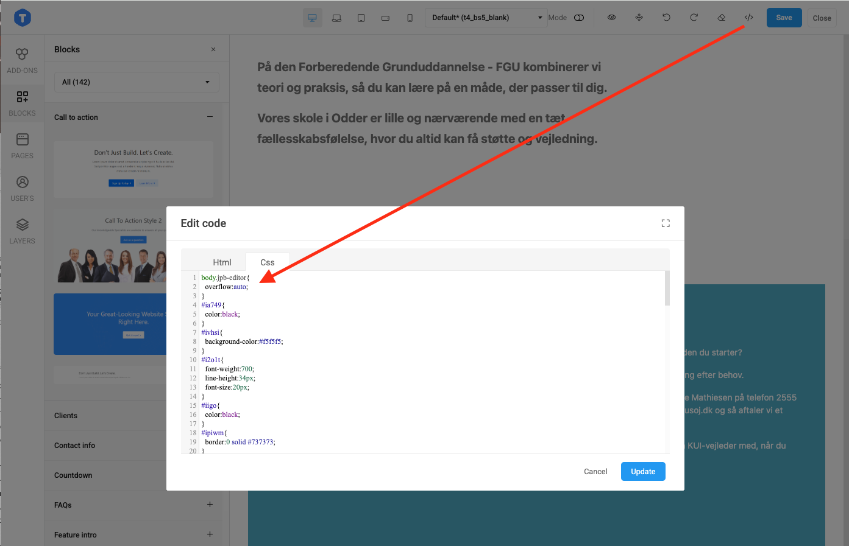Screen dimensions: 849x546
Task: Select mobile landscape preview icon
Action: click(x=385, y=18)
